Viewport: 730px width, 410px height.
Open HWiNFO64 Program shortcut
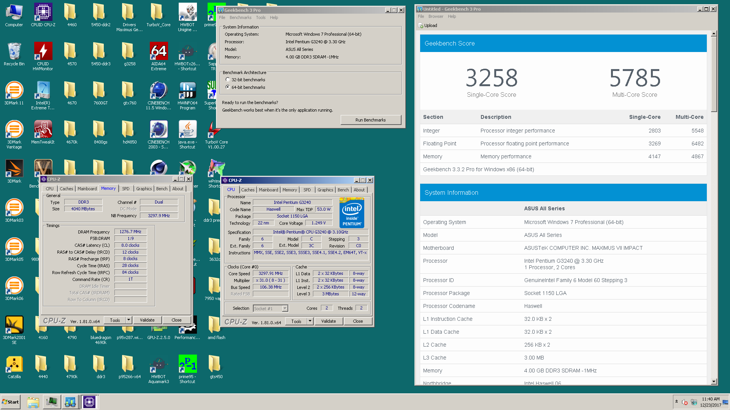coord(187,96)
